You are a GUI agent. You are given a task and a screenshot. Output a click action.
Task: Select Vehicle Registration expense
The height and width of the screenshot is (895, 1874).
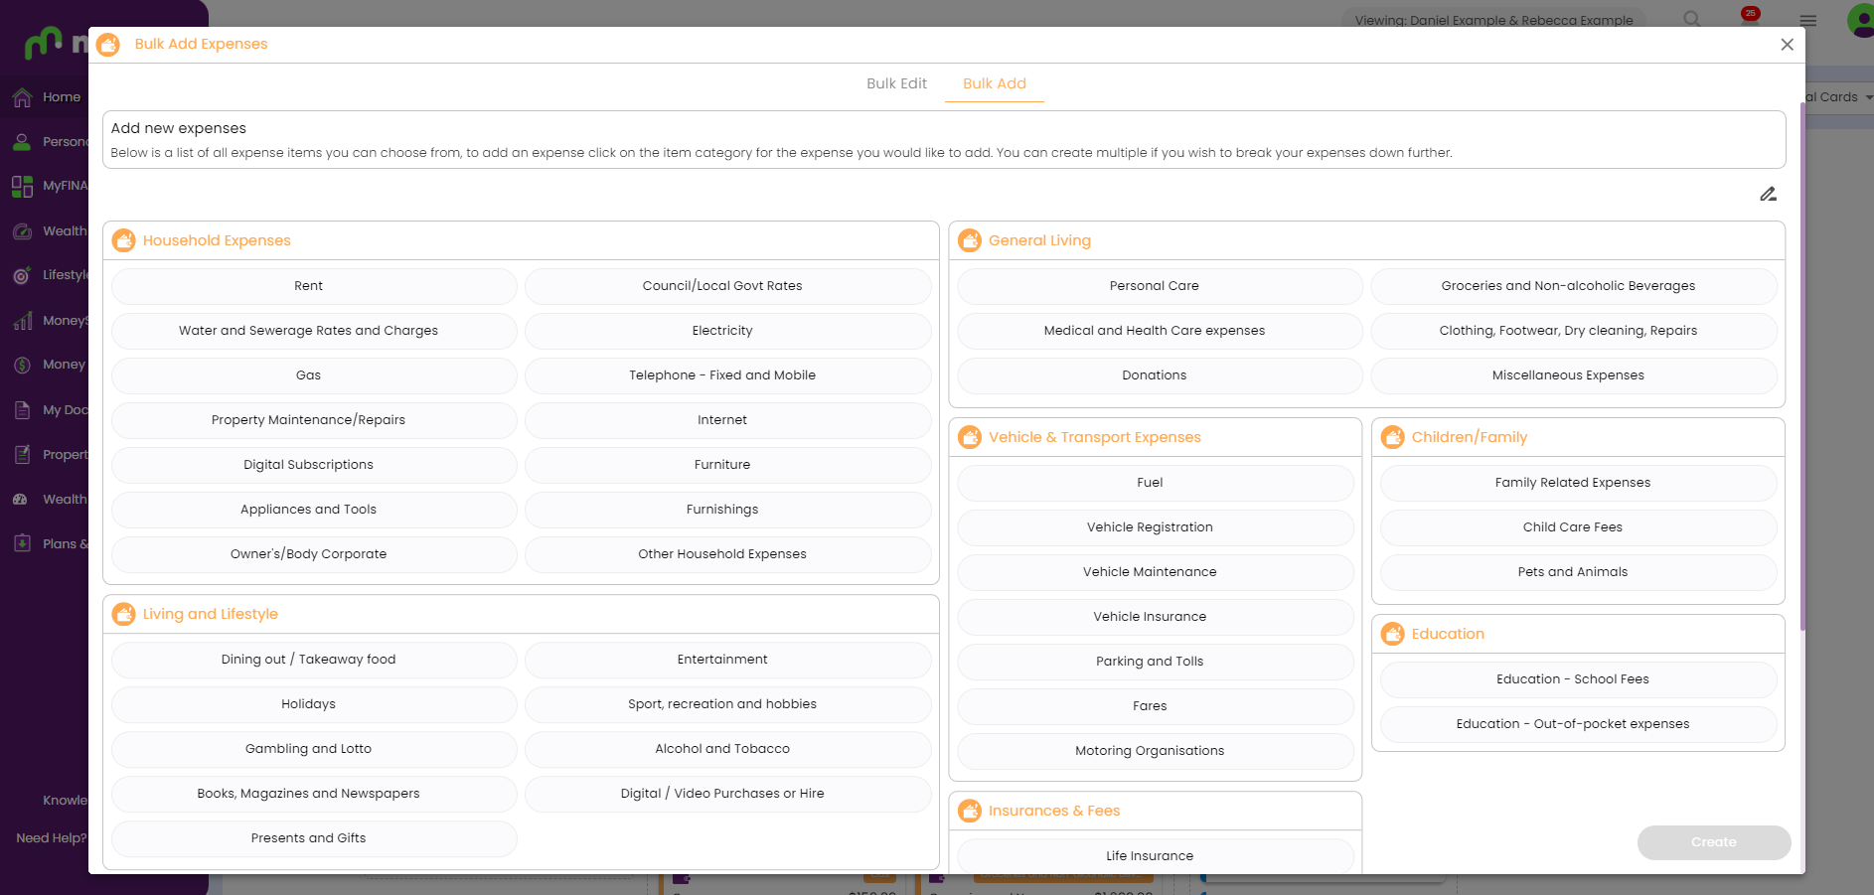[x=1156, y=527]
